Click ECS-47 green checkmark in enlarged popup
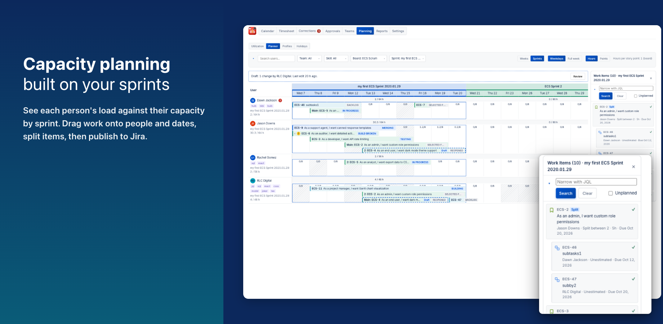The height and width of the screenshot is (324, 663). pyautogui.click(x=633, y=279)
